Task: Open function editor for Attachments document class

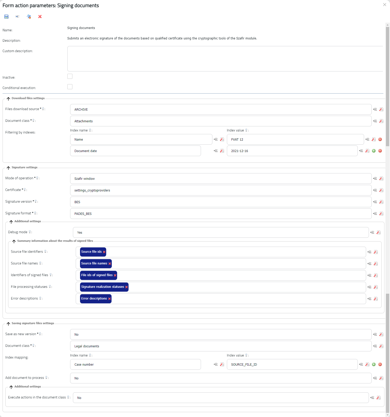Action: point(381,121)
